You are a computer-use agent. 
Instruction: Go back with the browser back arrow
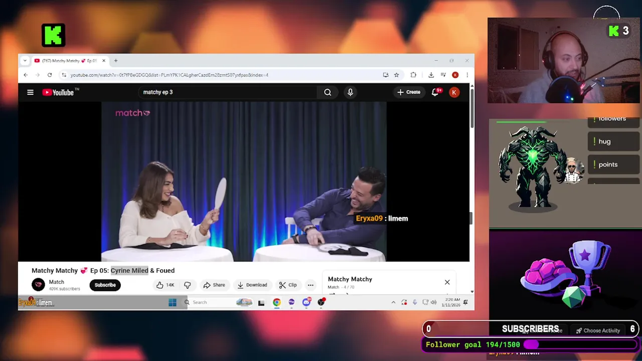coord(26,75)
